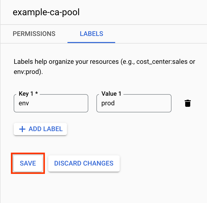The width and height of the screenshot is (207, 203).
Task: Click the 'env:prod).' example text
Action: coord(28,72)
